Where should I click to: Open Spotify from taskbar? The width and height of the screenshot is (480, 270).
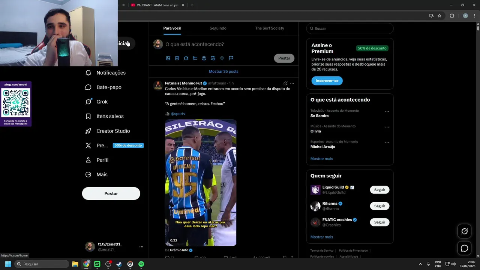pos(141,264)
